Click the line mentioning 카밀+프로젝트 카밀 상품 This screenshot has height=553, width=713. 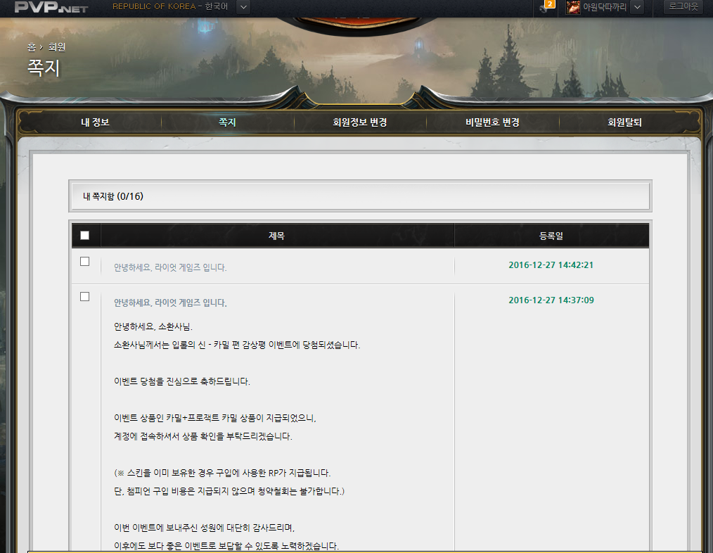(x=215, y=418)
